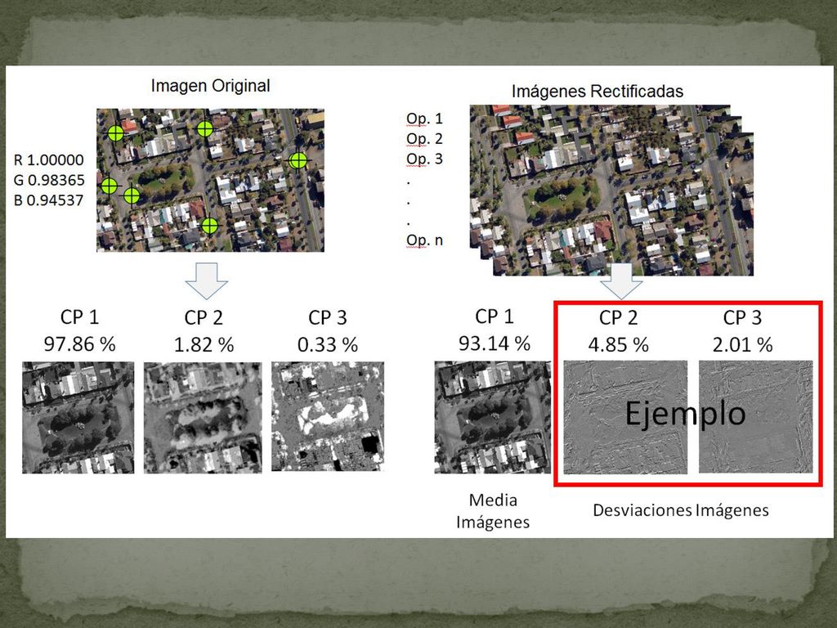Select the CP 2 1.82 % grayscale image
Image resolution: width=837 pixels, height=628 pixels.
coord(203,418)
